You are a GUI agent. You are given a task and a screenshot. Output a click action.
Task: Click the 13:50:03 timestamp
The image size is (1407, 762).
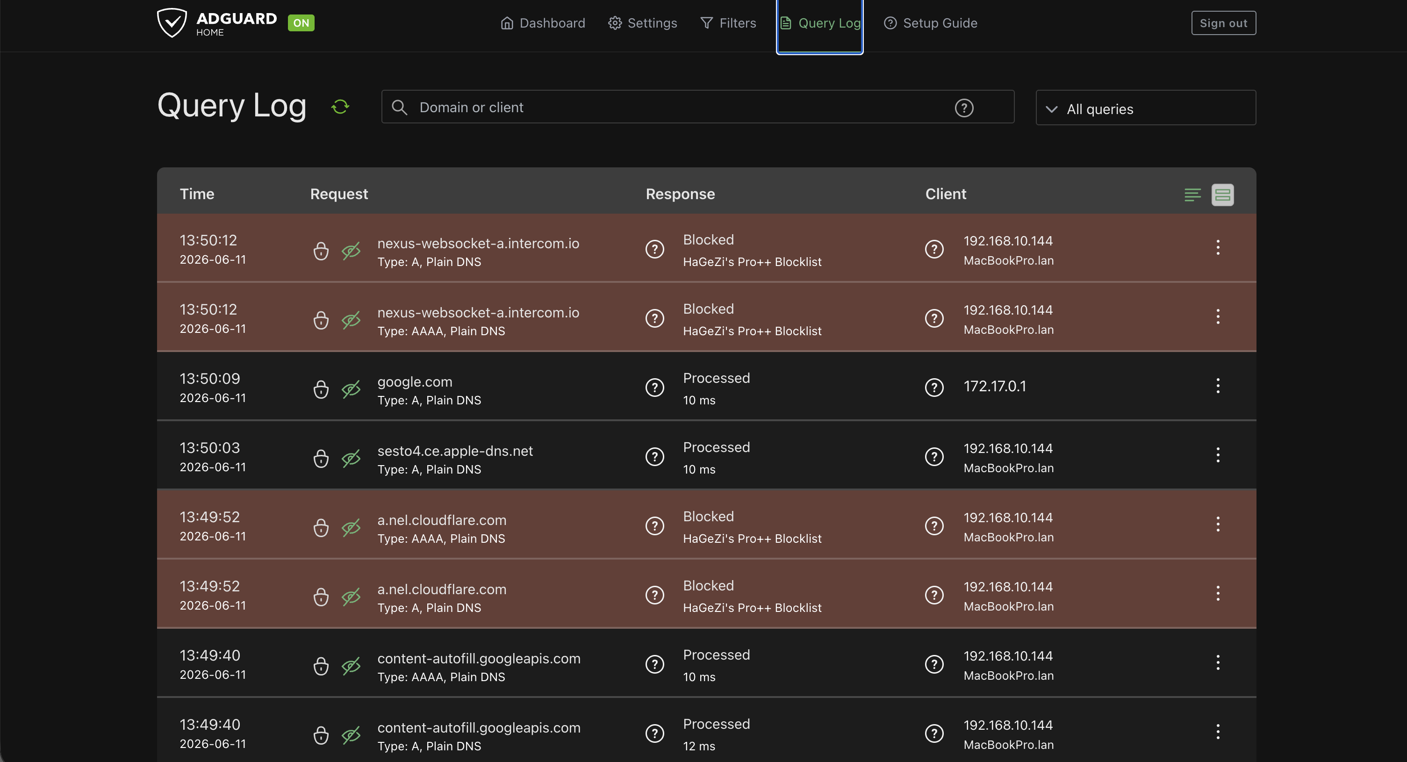(210, 448)
